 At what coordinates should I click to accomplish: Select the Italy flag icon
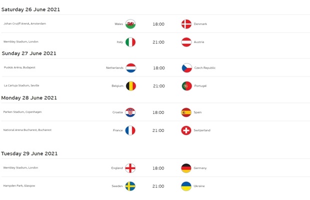point(130,42)
